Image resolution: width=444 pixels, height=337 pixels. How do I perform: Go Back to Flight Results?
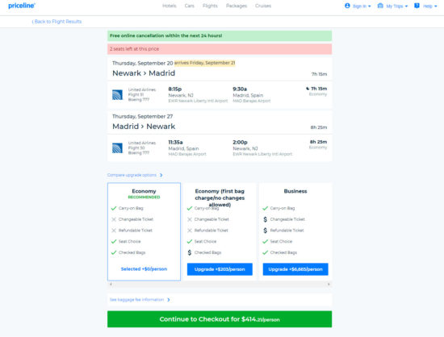click(x=57, y=22)
